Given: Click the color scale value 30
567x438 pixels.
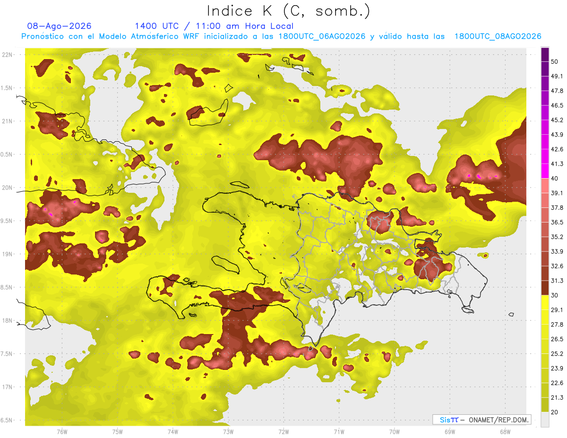Looking at the screenshot, I should (x=555, y=295).
